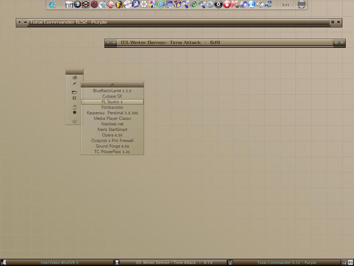The width and height of the screenshot is (354, 266).
Task: Click the dark hexagon icon in side menu
Action: tap(75, 113)
